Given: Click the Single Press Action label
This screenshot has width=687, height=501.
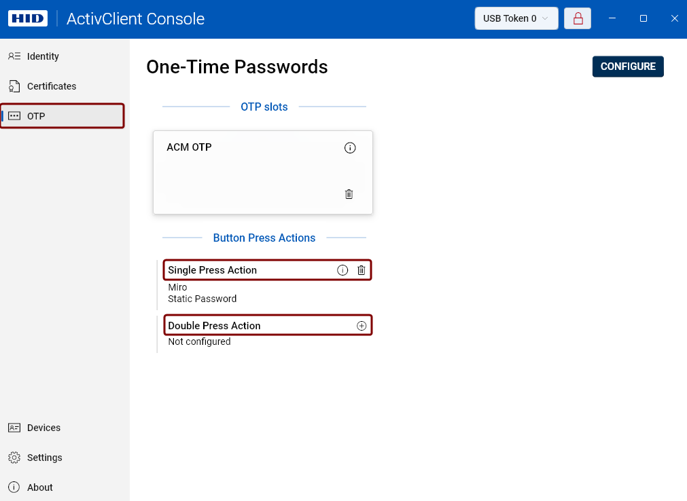Looking at the screenshot, I should (213, 270).
